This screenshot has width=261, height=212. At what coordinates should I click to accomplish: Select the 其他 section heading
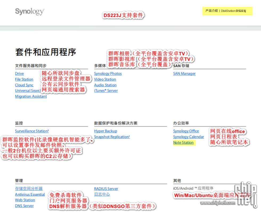coord(177,181)
